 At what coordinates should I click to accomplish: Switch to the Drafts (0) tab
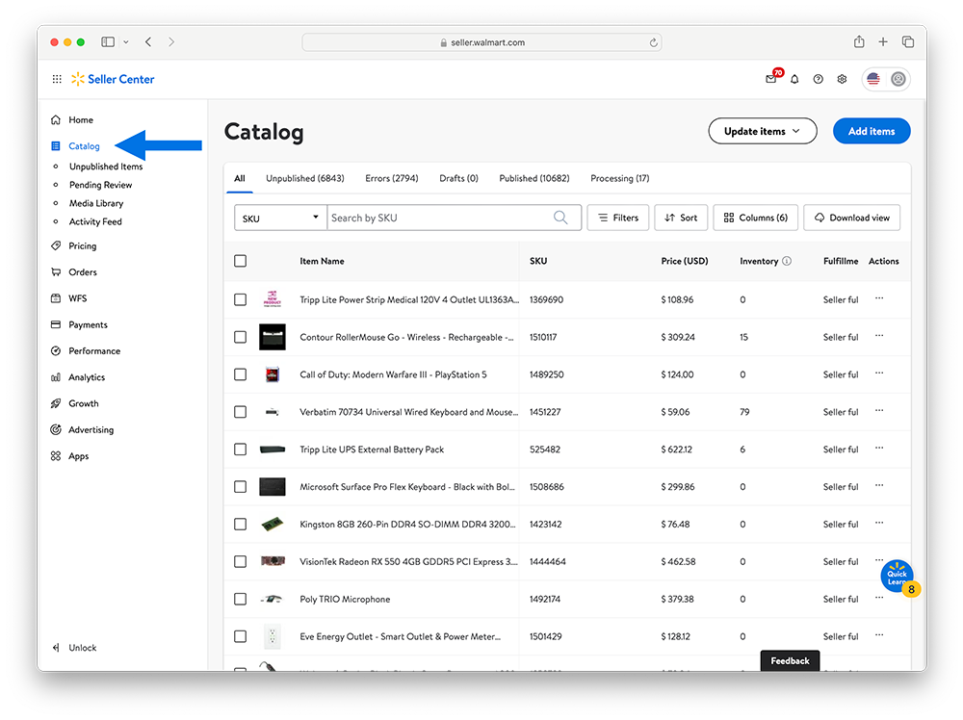(x=458, y=178)
